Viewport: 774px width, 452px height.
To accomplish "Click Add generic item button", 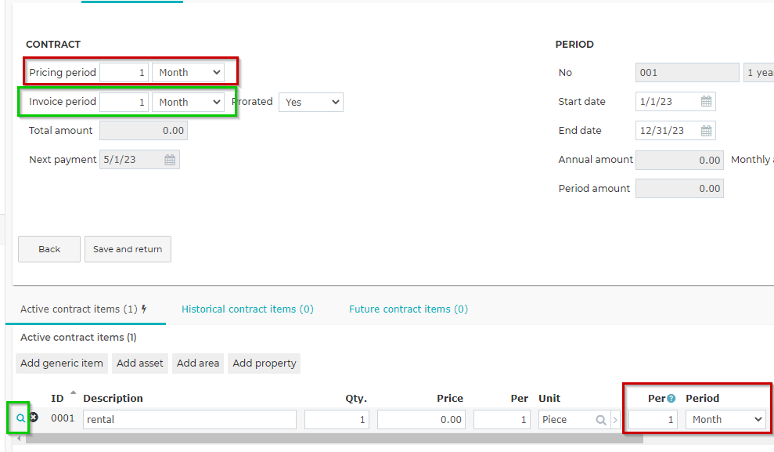I will [x=62, y=363].
